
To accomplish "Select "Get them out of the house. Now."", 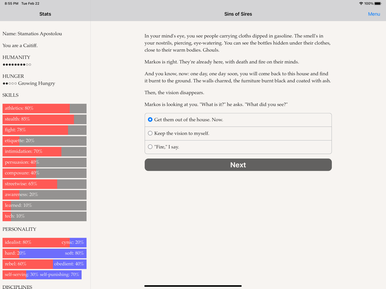I will point(238,120).
